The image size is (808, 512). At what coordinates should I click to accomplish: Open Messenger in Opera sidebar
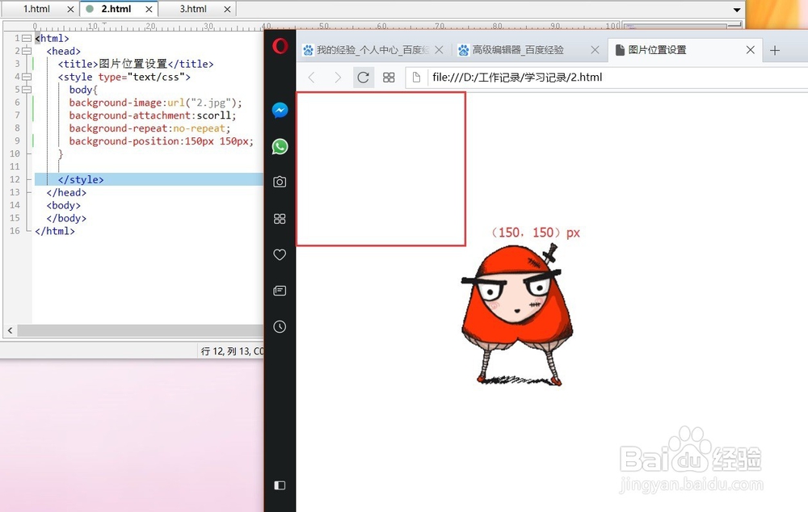coord(280,110)
